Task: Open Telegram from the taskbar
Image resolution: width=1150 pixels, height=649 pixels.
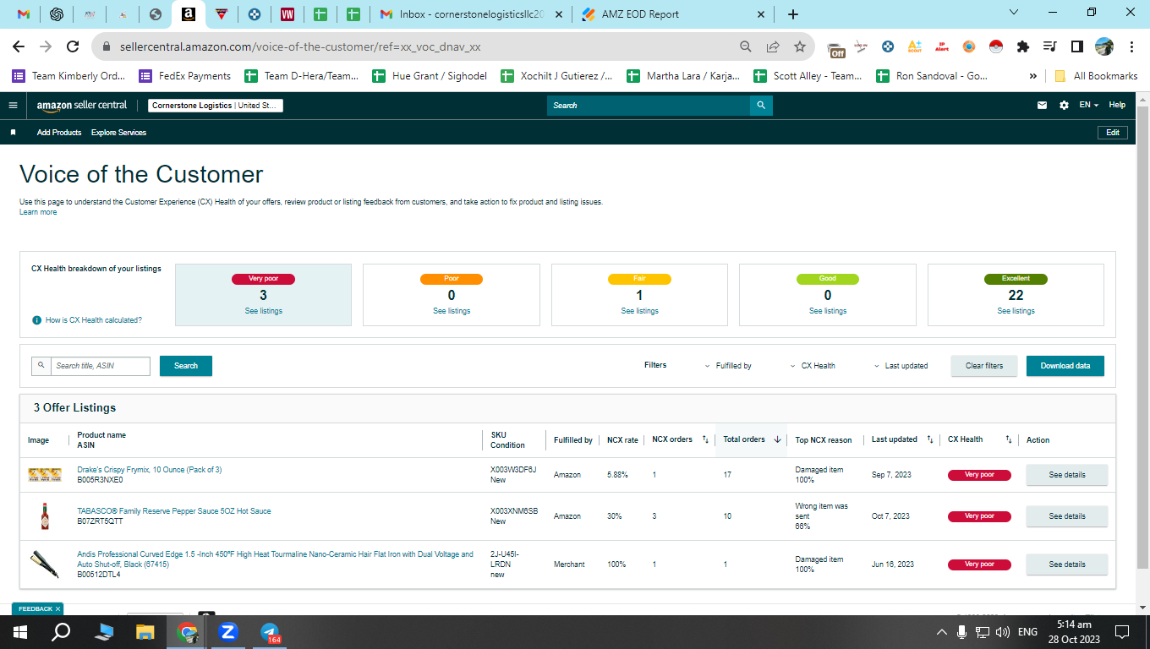Action: [271, 632]
